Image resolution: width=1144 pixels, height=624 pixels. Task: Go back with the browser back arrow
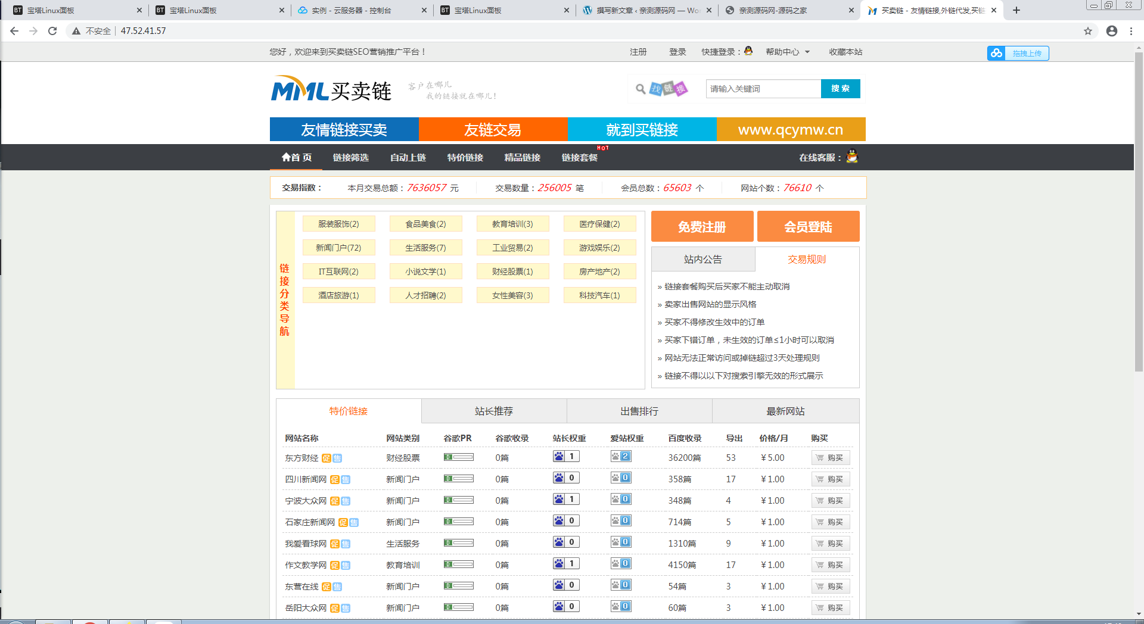[14, 31]
